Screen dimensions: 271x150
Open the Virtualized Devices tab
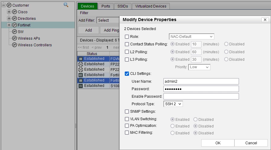[151, 6]
